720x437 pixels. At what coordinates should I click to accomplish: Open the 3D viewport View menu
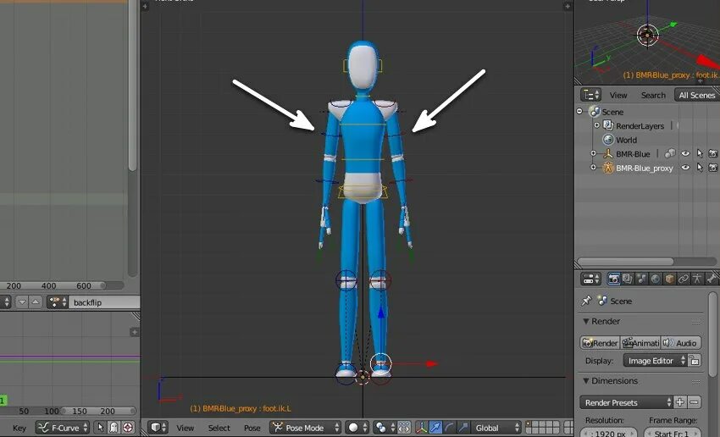click(x=186, y=428)
